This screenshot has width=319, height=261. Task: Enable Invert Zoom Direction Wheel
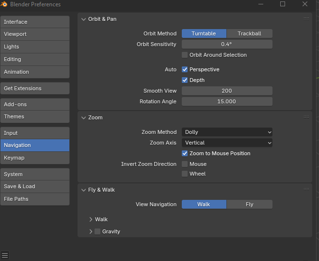tap(185, 174)
